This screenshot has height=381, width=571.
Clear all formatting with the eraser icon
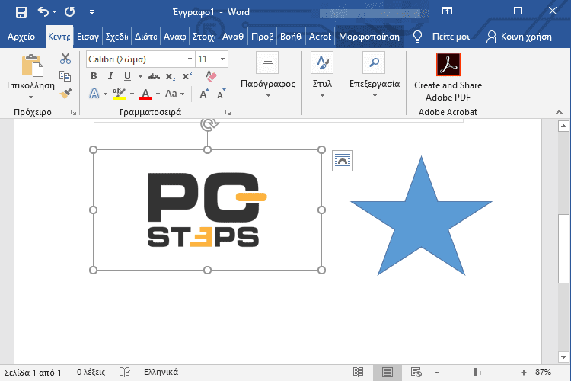click(211, 76)
